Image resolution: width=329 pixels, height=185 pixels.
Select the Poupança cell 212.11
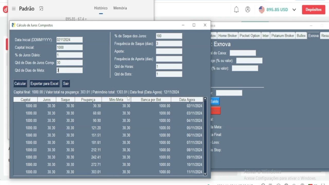point(96,150)
